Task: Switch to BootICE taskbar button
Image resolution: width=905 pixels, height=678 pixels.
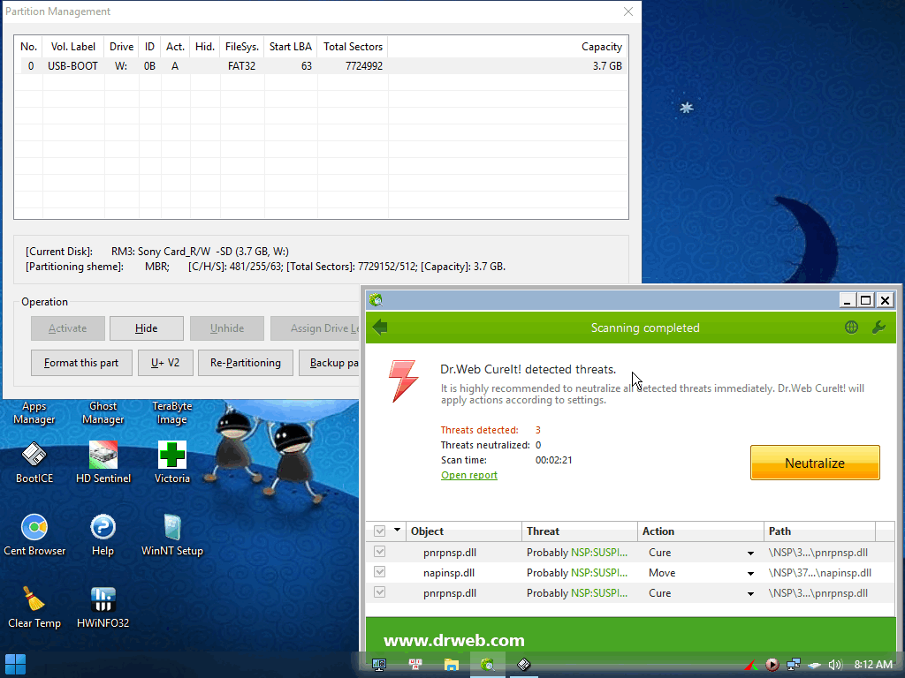Action: [523, 665]
